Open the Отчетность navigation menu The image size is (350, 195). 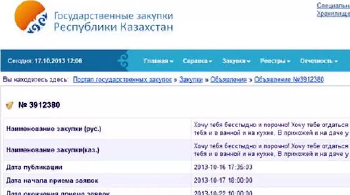pyautogui.click(x=318, y=61)
